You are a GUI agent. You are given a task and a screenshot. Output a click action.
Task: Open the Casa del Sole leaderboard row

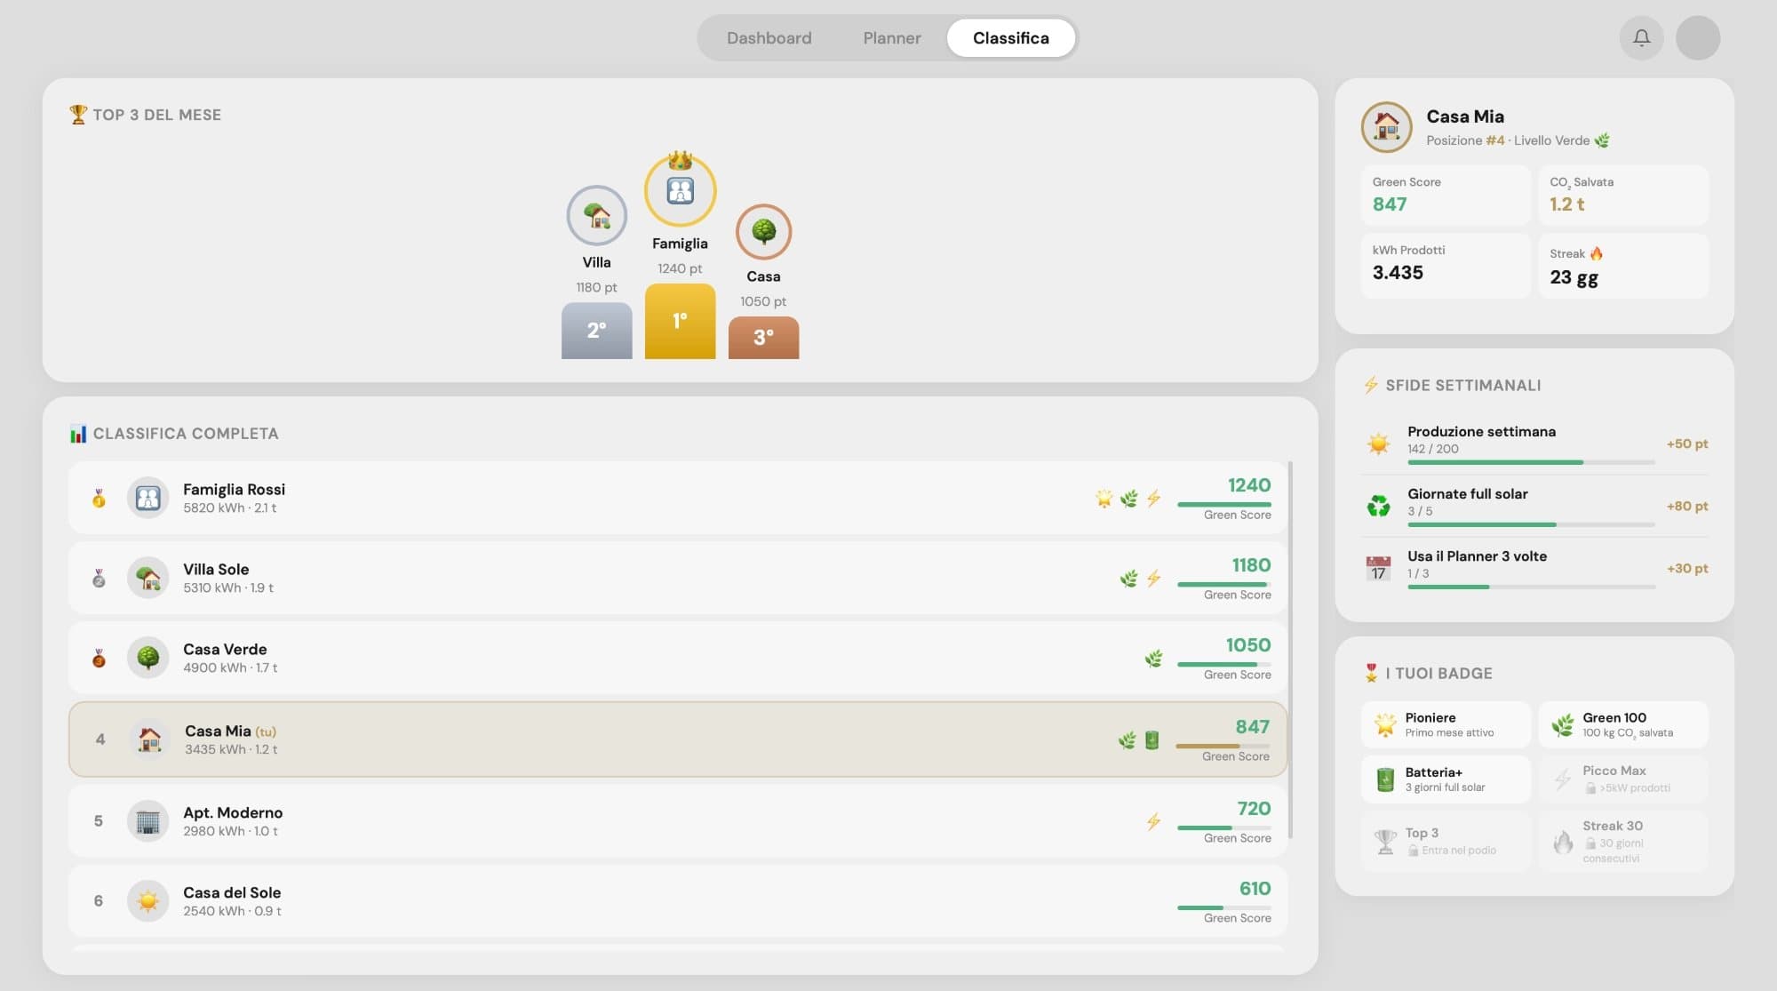click(x=677, y=901)
